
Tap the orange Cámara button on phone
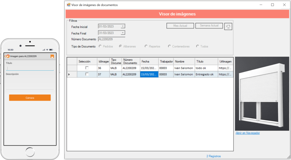(x=30, y=98)
